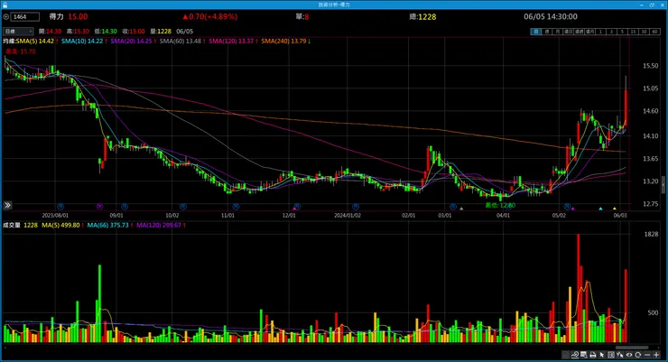668x362 pixels.
Task: Zoom out chart with the minus icon
Action: pos(647,355)
